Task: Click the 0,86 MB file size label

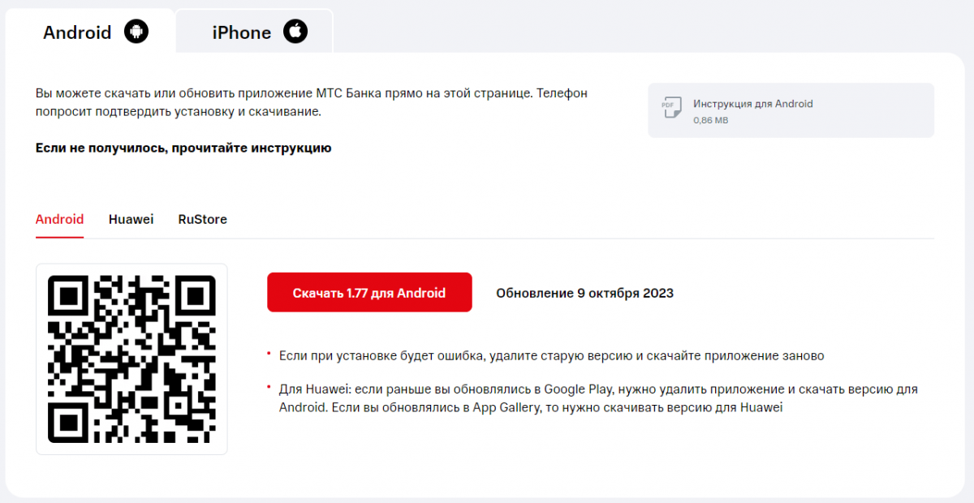Action: [x=710, y=120]
